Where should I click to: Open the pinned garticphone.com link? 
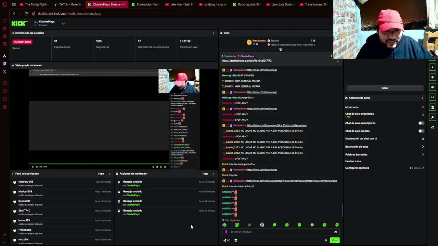[x=246, y=61]
